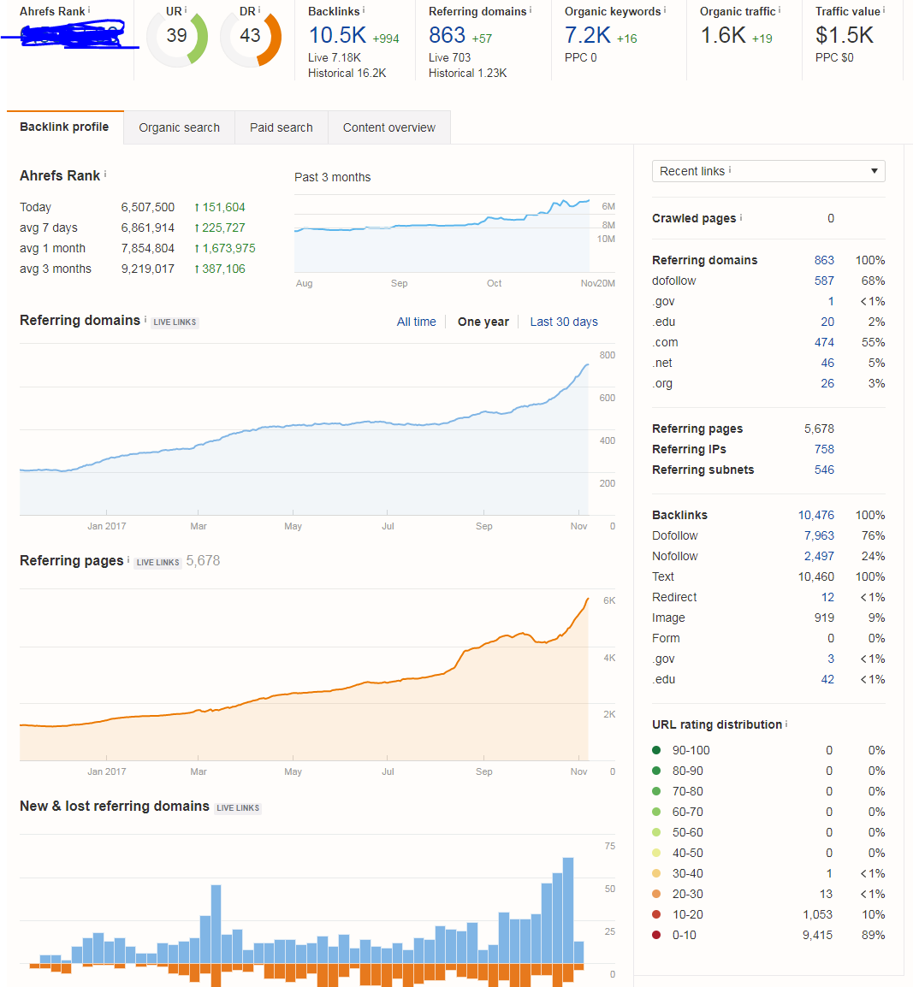Click the Referring pages value 5,678 in sidebar
Viewport: 913px width, 987px height.
tap(819, 428)
